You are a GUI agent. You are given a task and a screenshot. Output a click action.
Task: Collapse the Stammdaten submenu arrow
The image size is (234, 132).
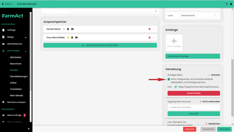point(26,51)
